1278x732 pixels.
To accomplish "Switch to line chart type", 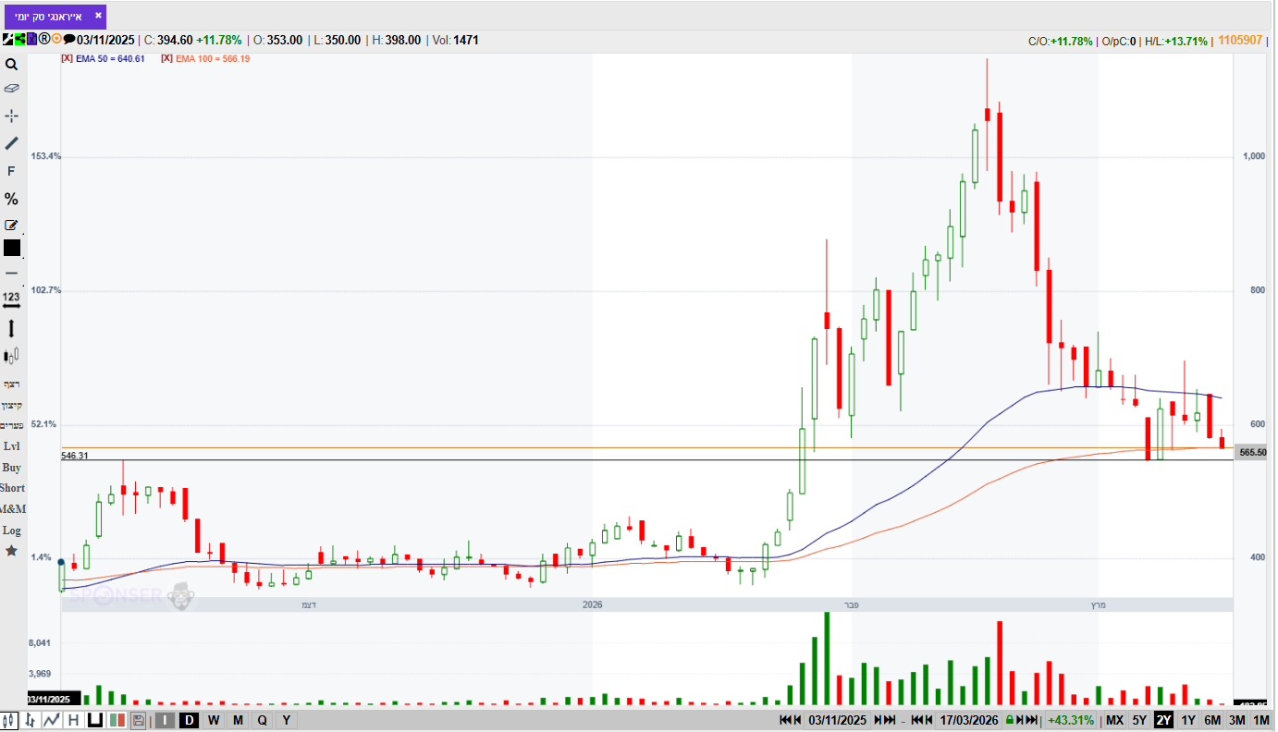I will tap(53, 720).
